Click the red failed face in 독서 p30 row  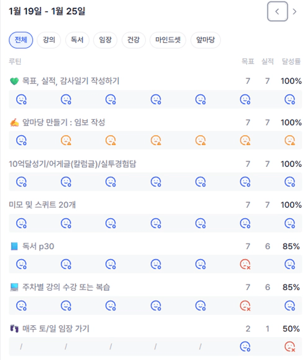point(245,264)
